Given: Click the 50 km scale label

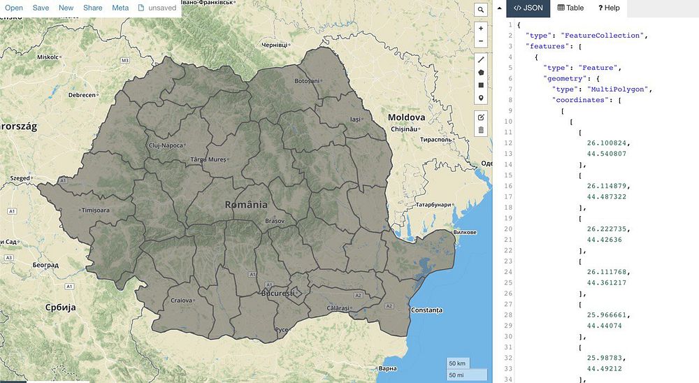Looking at the screenshot, I should (457, 363).
